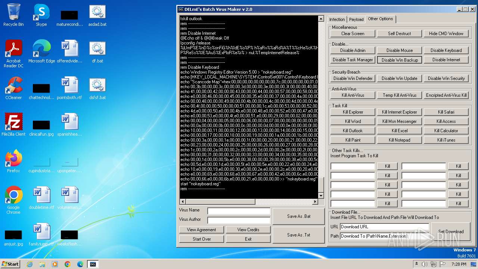Open File Explorer in the taskbar
478x269 pixels.
pyautogui.click(x=42, y=264)
